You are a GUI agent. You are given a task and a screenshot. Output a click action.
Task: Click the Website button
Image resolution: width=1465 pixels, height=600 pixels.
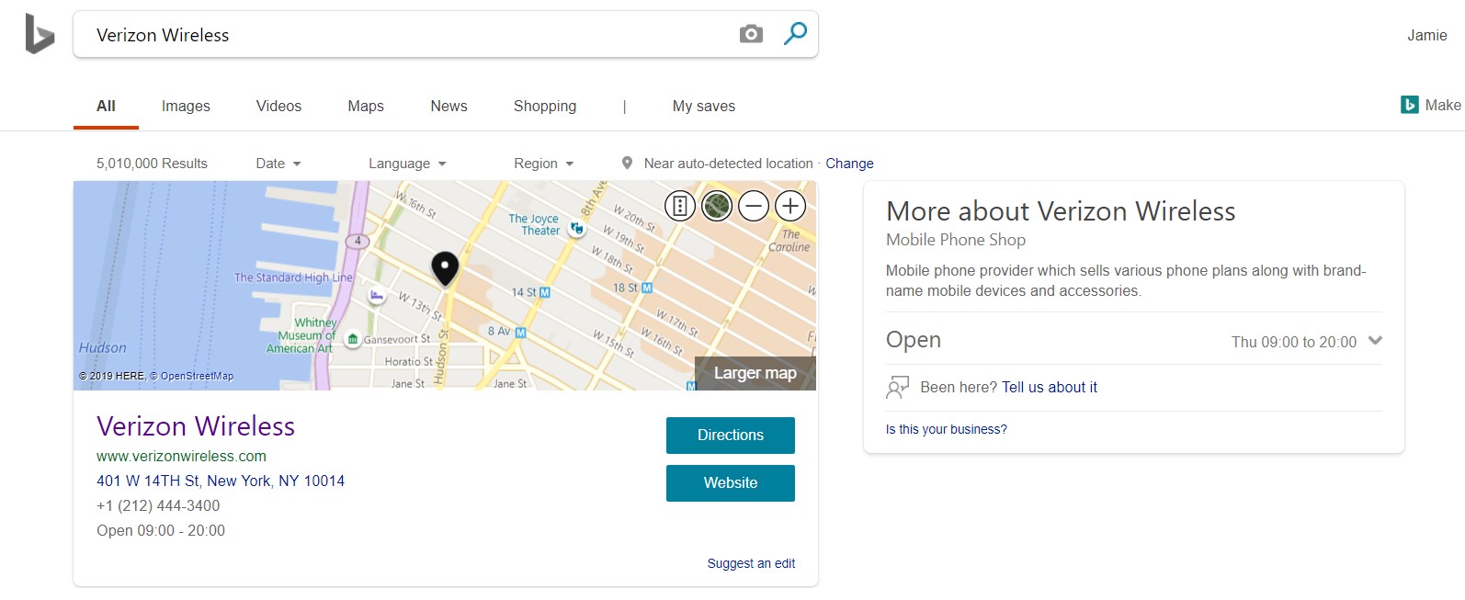point(731,483)
